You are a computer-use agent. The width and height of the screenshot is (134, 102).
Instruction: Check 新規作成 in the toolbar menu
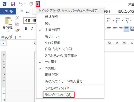[x=70, y=17]
